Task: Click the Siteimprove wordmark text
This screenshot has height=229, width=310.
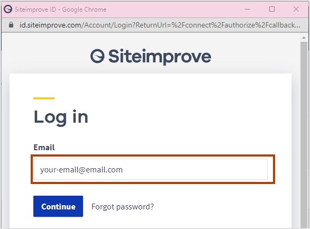Action: (160, 57)
